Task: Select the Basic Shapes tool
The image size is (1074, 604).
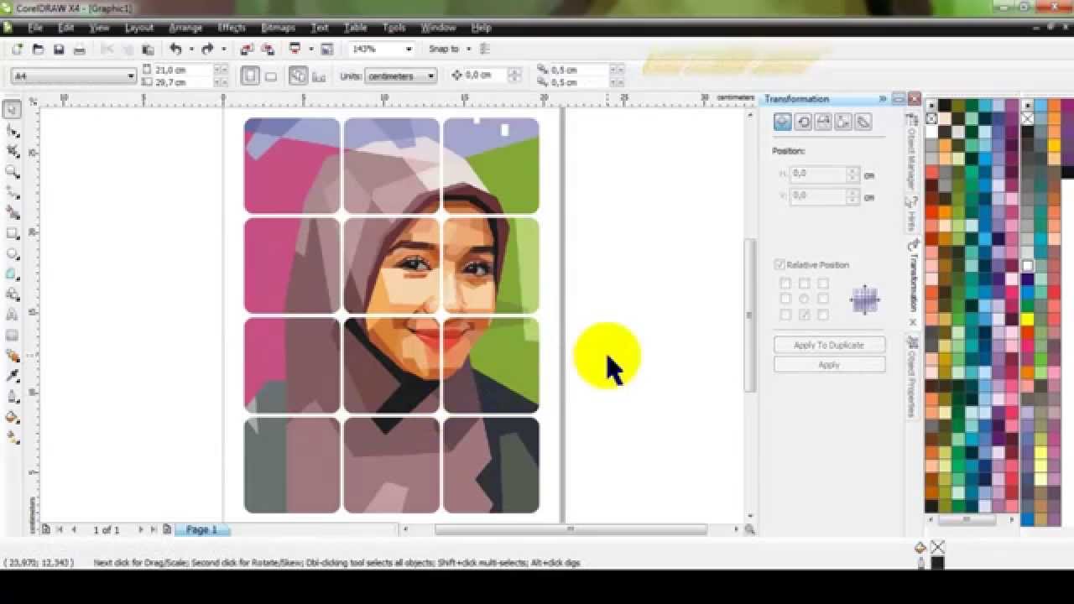Action: [13, 294]
